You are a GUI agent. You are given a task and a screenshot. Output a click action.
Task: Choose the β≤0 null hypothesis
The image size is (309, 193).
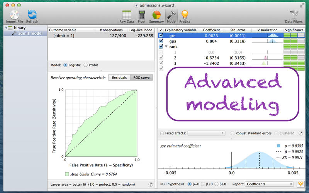[x=204, y=184]
